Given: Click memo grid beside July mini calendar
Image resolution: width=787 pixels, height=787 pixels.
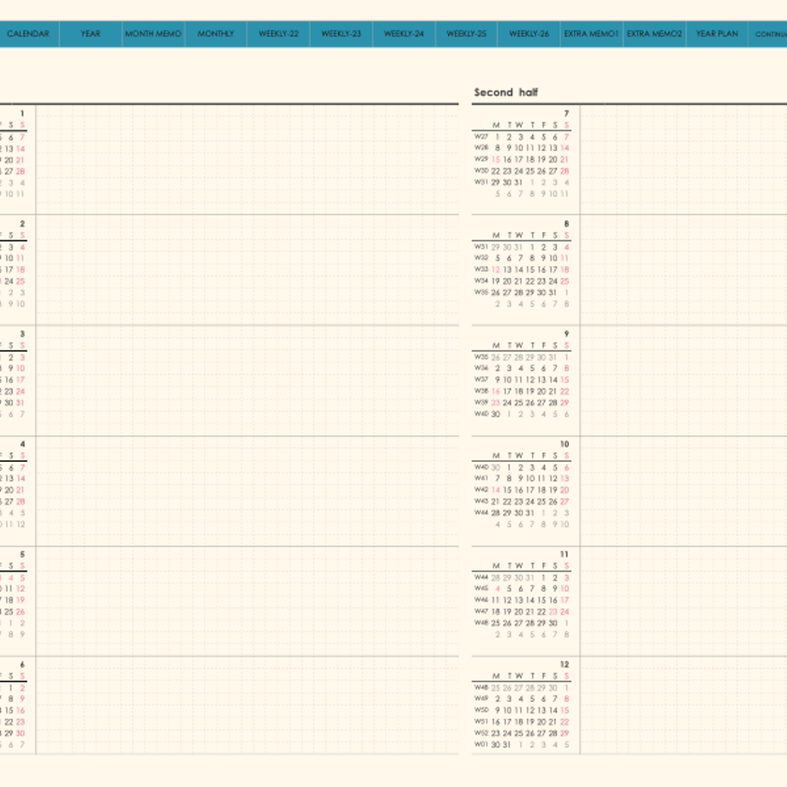Looking at the screenshot, I should coord(683,160).
